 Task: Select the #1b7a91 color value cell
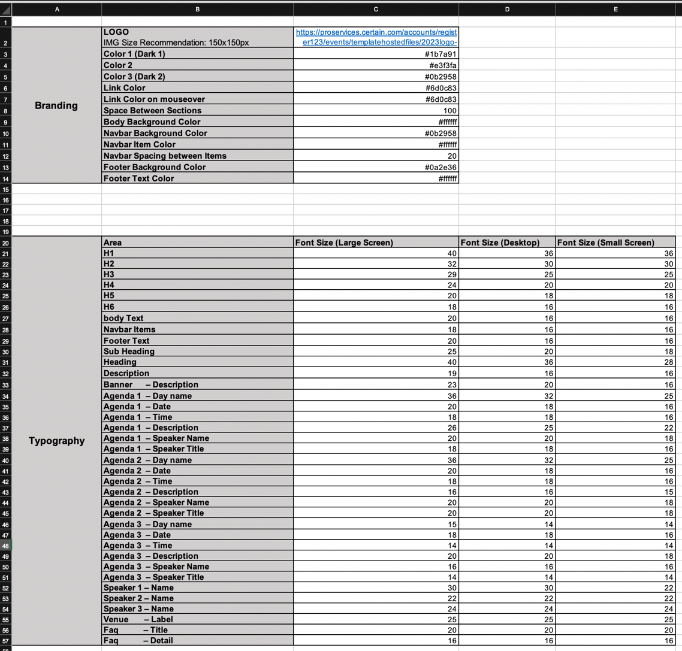376,54
